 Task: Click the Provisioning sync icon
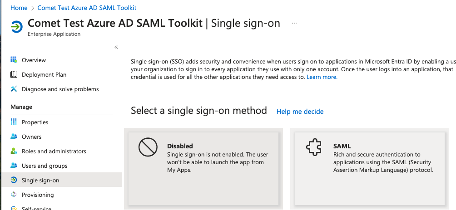click(14, 195)
